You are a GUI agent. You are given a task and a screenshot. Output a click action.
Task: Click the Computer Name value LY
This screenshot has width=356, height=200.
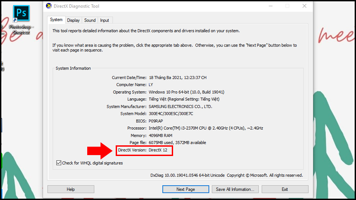(151, 84)
